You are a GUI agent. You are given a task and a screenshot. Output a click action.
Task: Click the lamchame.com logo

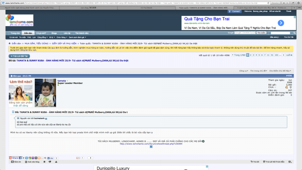20,21
